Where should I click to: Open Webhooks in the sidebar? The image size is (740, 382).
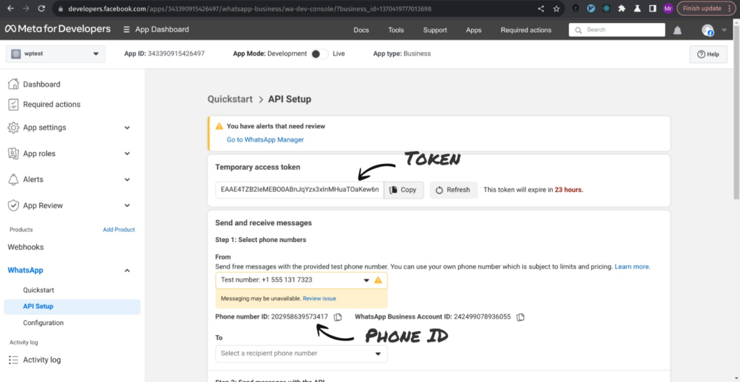(x=25, y=247)
